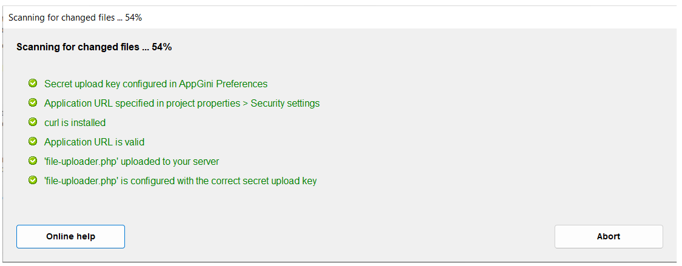This screenshot has height=266, width=682.
Task: Abort the file scanning process
Action: [608, 236]
